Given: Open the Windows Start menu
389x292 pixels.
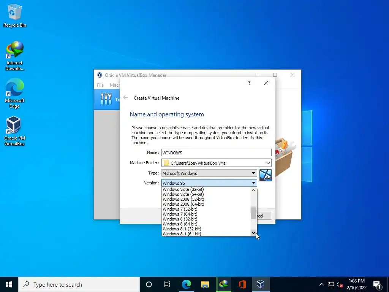Looking at the screenshot, I should [x=9, y=284].
